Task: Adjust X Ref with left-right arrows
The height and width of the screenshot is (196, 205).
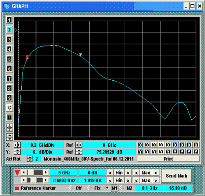Action: 79,145
